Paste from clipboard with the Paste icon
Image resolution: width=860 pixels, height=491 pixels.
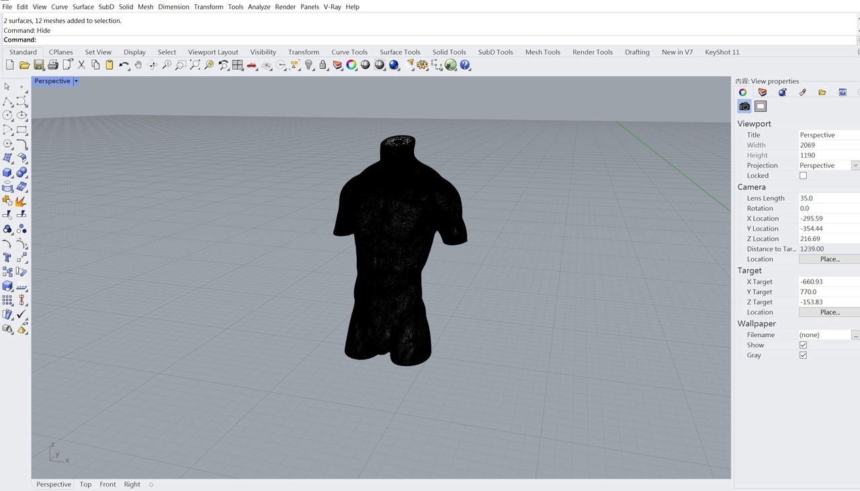(110, 65)
